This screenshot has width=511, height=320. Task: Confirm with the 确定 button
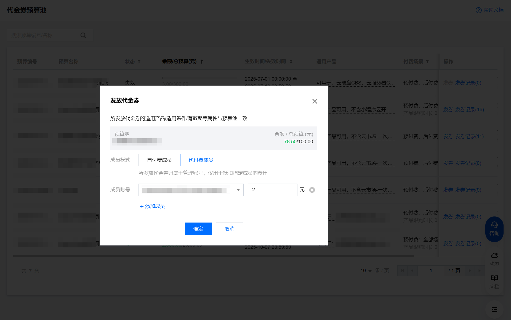pos(198,229)
